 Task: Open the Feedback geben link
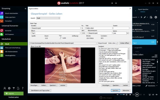coord(14,97)
